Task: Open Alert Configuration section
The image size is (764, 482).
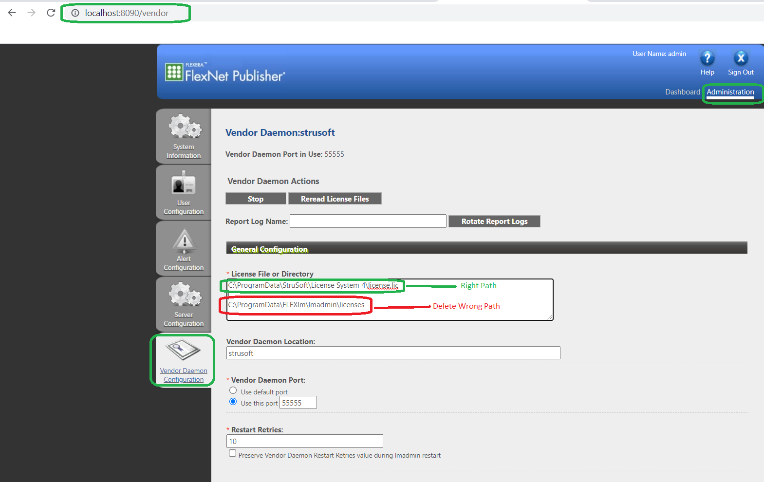Action: [184, 249]
